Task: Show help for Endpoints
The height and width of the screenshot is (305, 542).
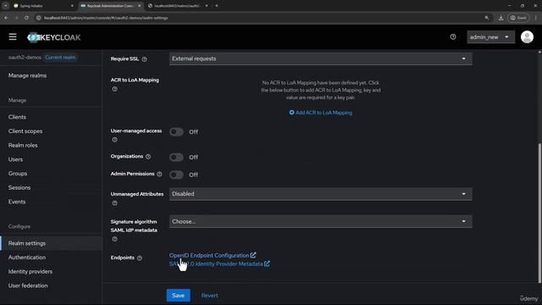Action: point(140,258)
